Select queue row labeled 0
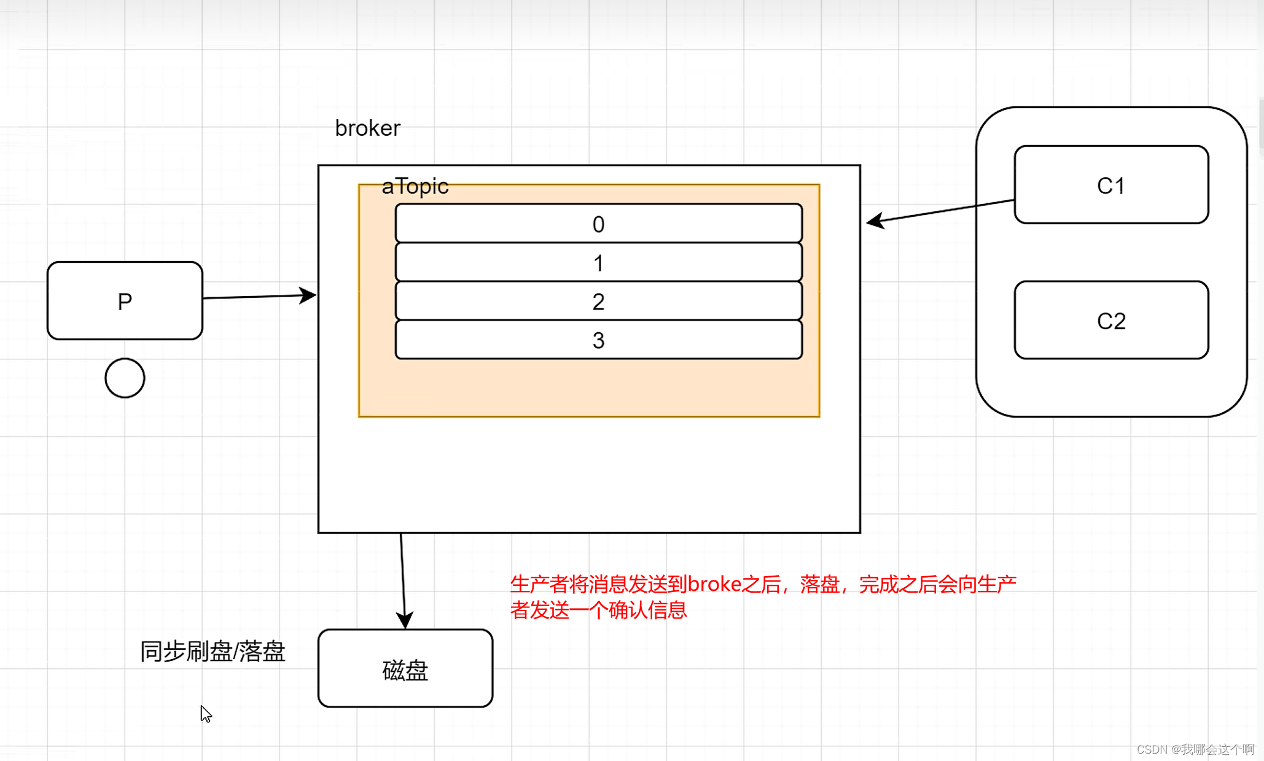The image size is (1264, 761). coord(599,224)
